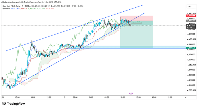The width and height of the screenshot is (198, 108).
Task: Click the 21:00 label before day 3
Action: click(x=49, y=97)
